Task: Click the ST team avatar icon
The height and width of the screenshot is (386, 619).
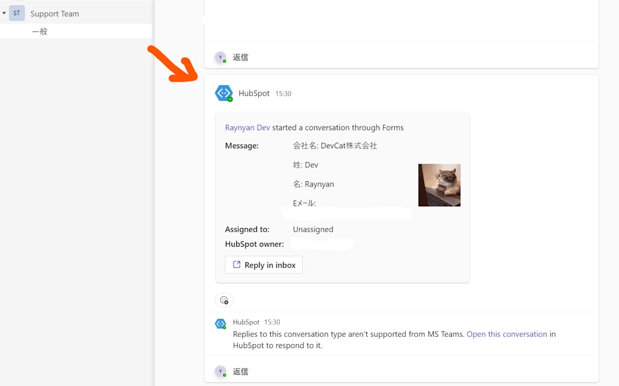Action: coord(17,13)
